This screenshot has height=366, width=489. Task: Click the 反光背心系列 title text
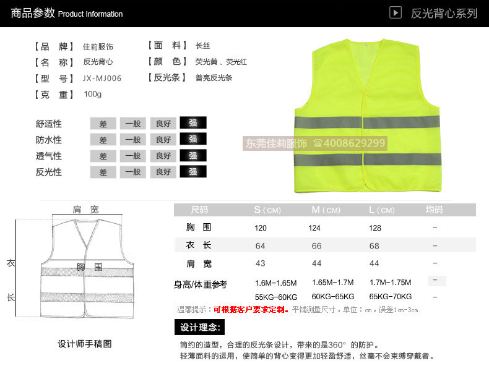pos(444,13)
